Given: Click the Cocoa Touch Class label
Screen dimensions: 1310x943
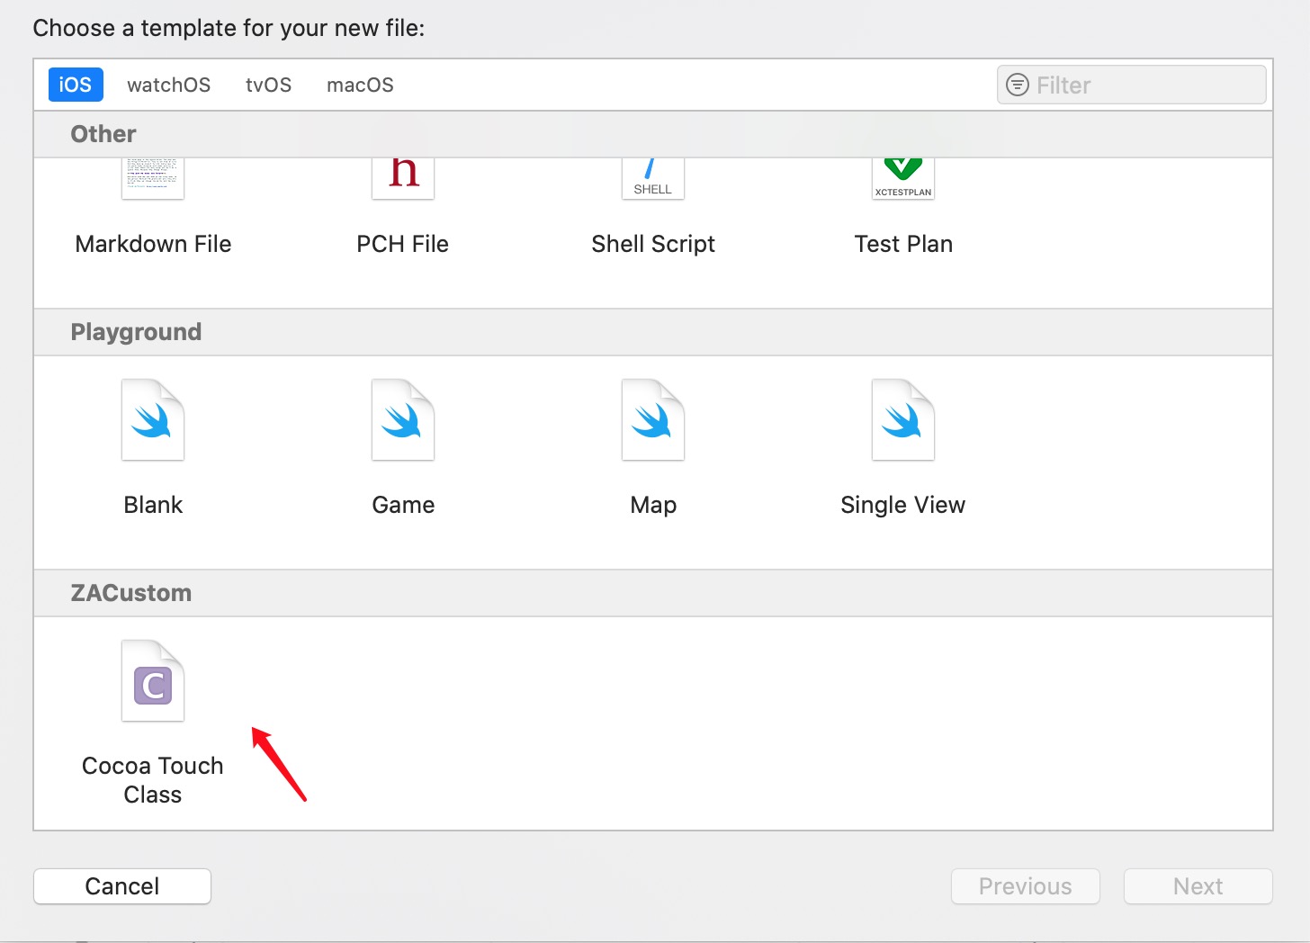Looking at the screenshot, I should click(153, 780).
